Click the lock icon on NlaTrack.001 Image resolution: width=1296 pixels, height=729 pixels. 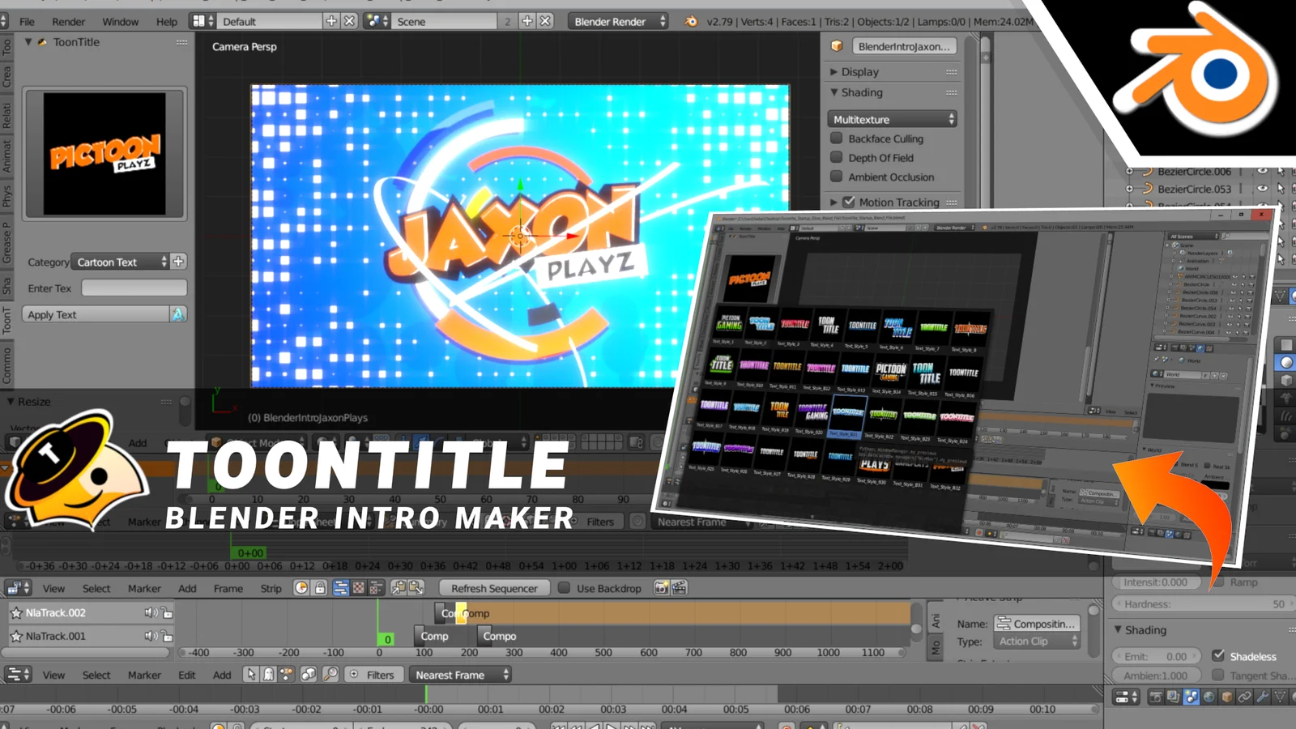pyautogui.click(x=167, y=637)
